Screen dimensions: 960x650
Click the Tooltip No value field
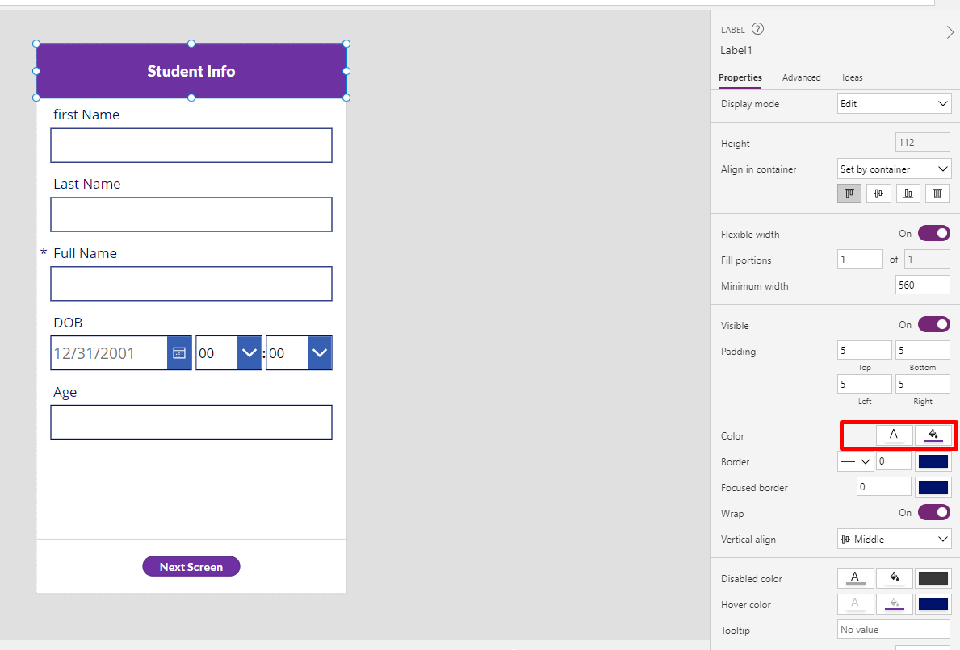point(894,629)
